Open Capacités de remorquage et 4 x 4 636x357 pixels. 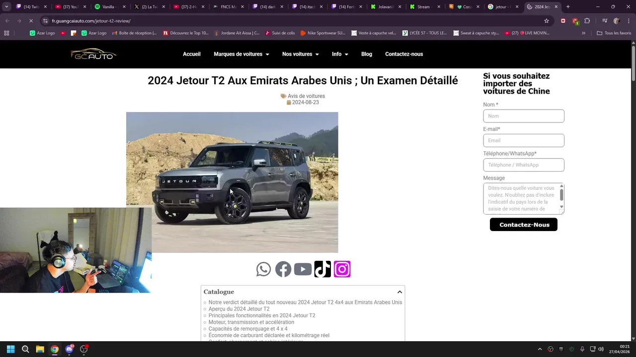click(x=248, y=329)
